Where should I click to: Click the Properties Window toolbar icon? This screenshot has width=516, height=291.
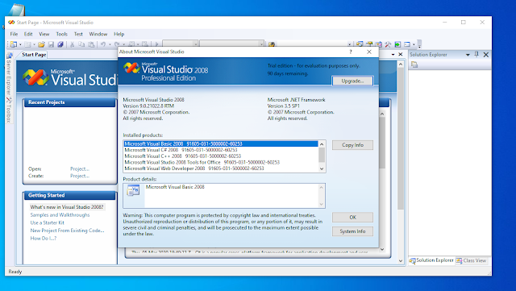[x=369, y=44]
